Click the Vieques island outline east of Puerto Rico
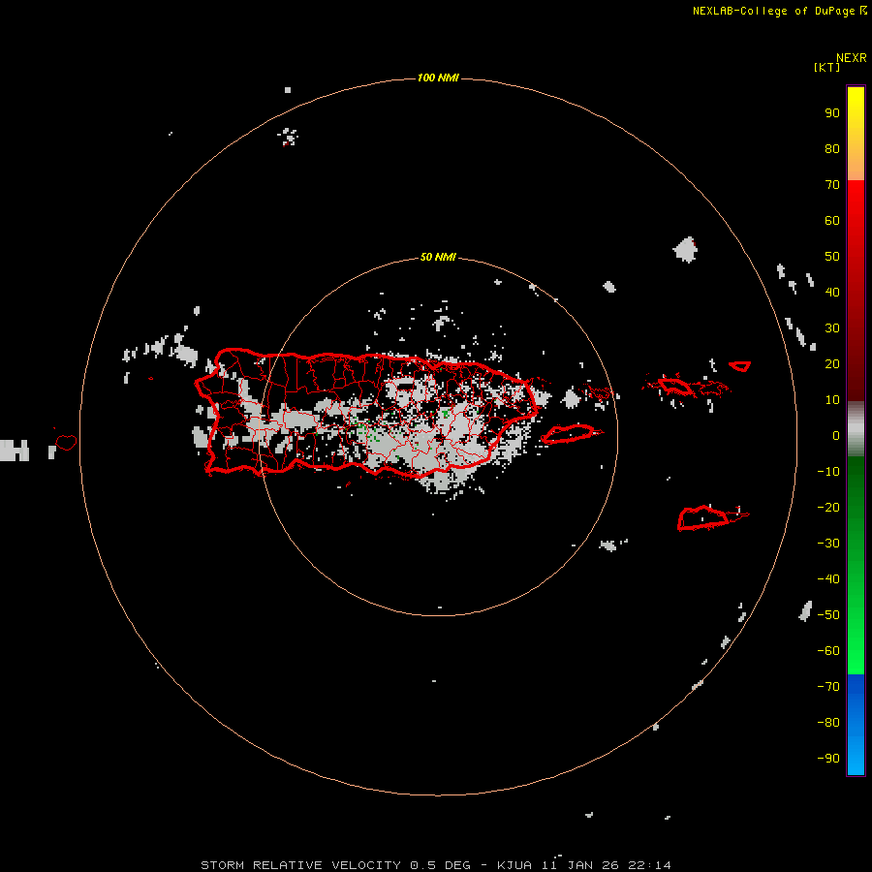 [x=571, y=434]
